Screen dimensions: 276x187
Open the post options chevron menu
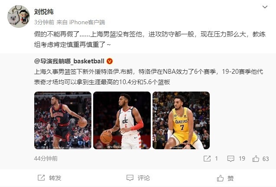[x=265, y=7]
